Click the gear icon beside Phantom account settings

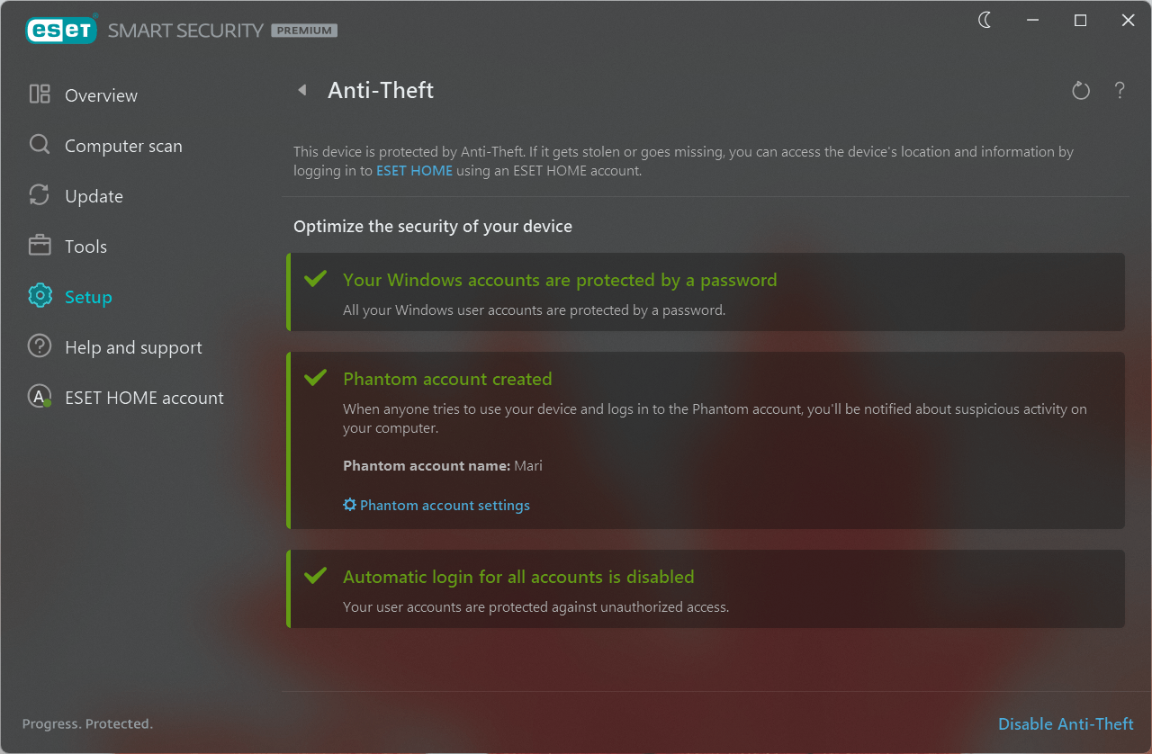[350, 505]
